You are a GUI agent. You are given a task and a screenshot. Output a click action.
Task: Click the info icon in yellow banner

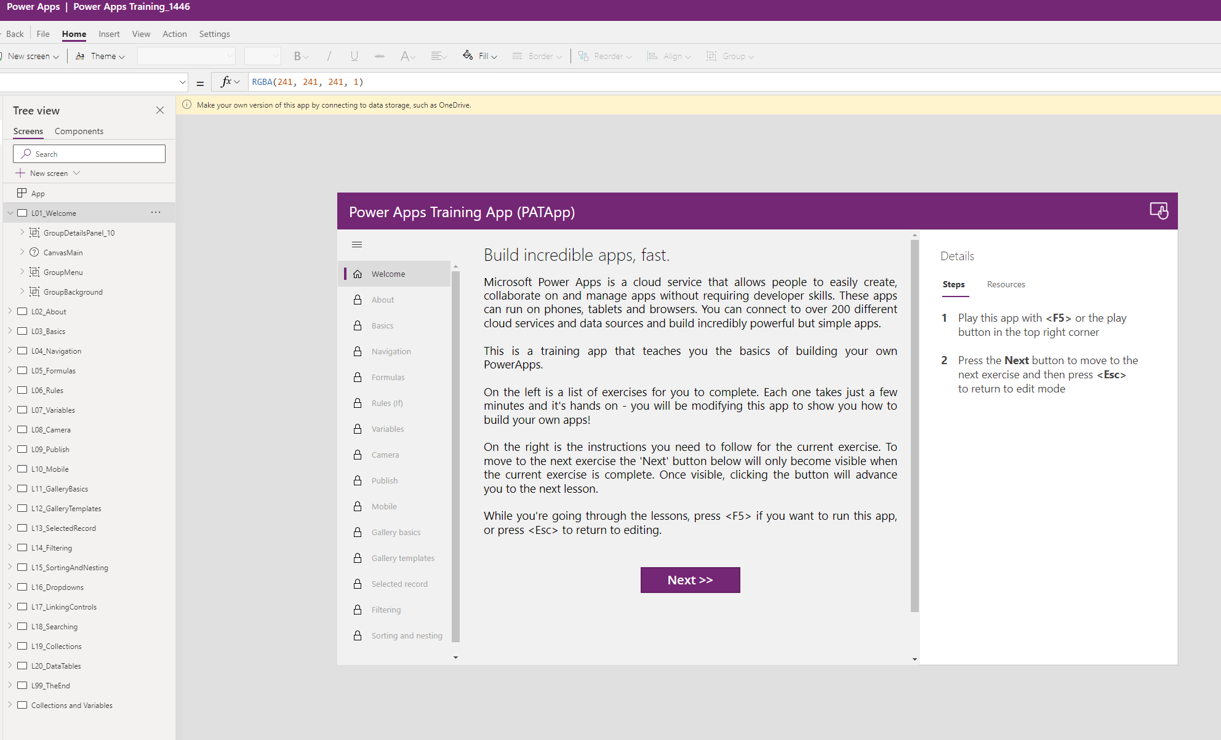[x=187, y=105]
